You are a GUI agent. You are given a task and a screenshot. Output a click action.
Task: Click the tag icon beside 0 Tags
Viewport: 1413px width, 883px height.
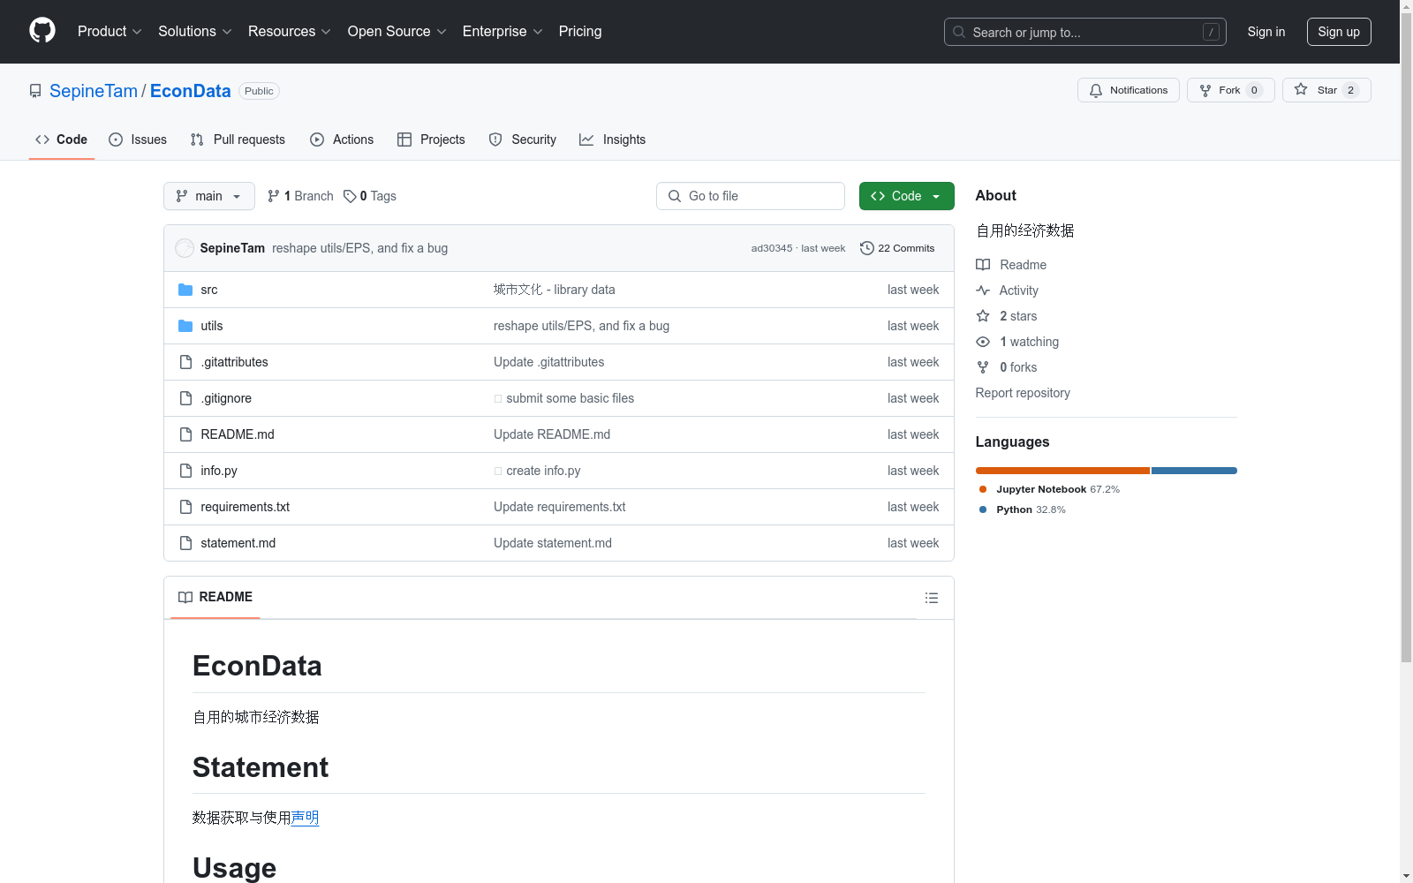click(350, 196)
